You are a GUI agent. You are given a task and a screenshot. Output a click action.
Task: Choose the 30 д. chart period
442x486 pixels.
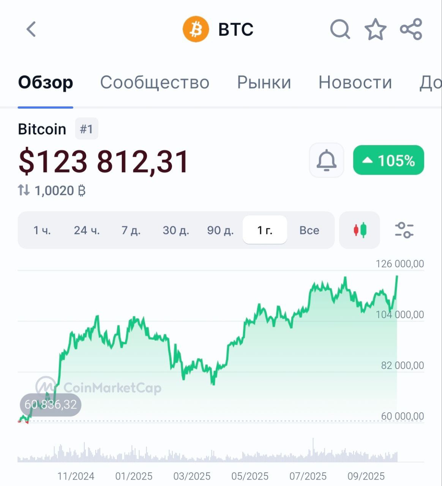click(176, 230)
